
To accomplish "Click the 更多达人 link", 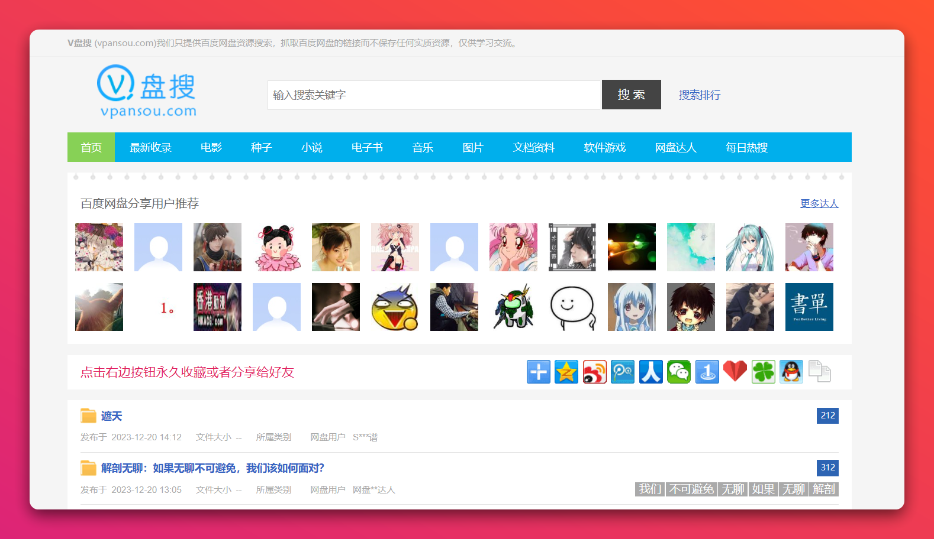I will [x=819, y=203].
